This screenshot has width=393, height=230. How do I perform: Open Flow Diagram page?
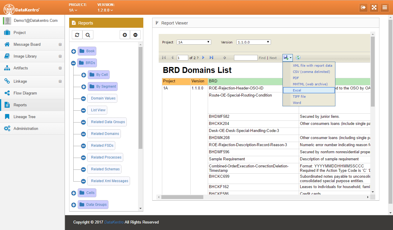click(x=32, y=93)
